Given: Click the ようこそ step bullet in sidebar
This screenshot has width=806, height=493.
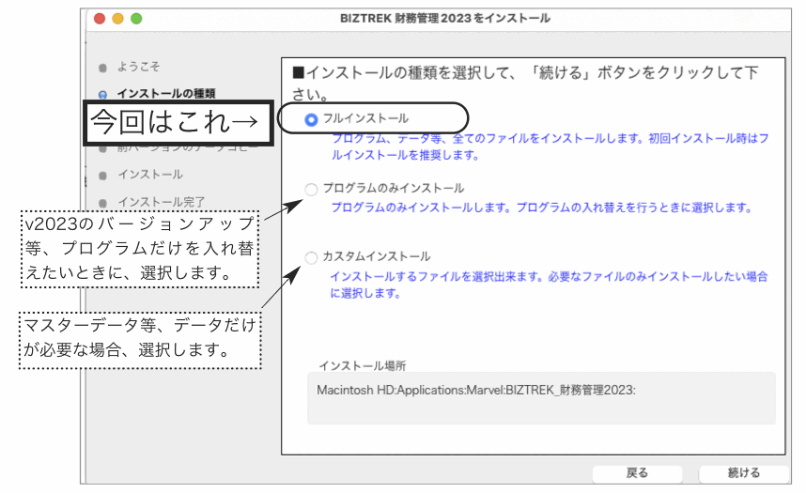Looking at the screenshot, I should coord(102,69).
